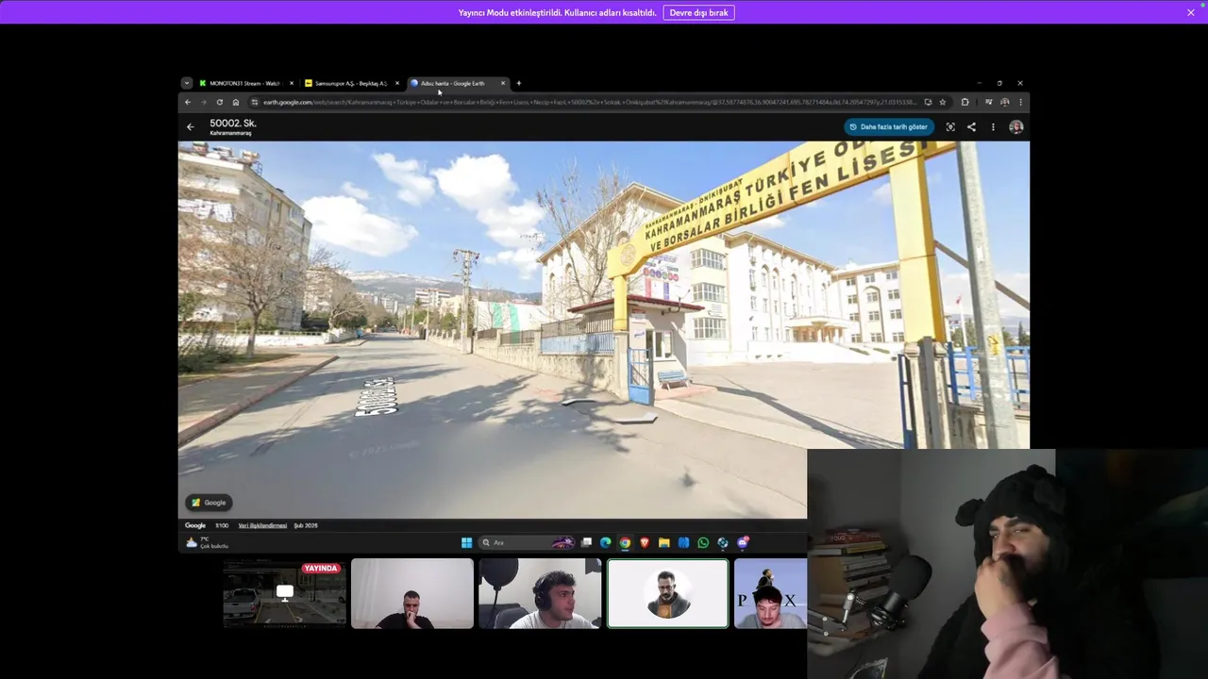Select the participant tile beside the webcam overlay
1208x679 pixels.
(770, 593)
